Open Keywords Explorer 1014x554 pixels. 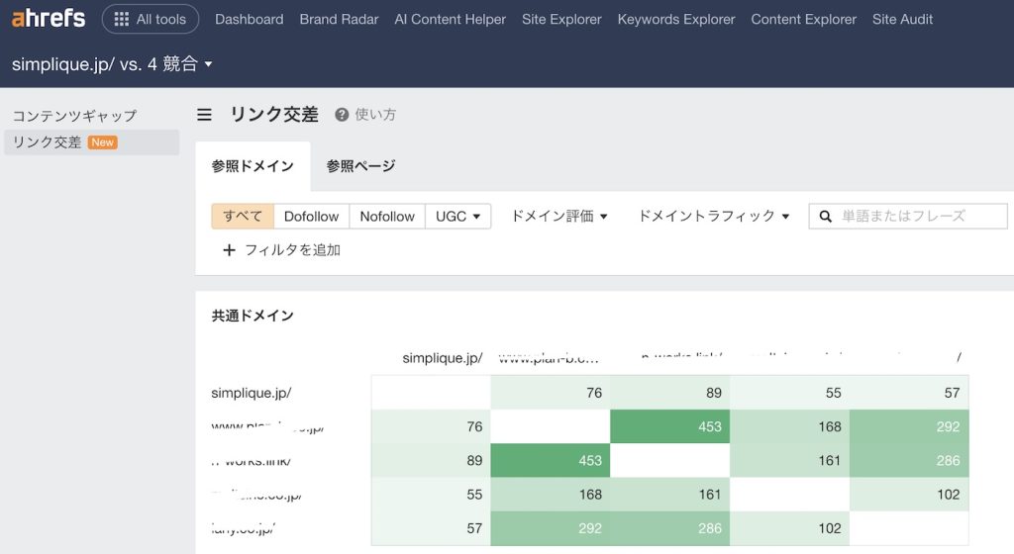coord(675,20)
